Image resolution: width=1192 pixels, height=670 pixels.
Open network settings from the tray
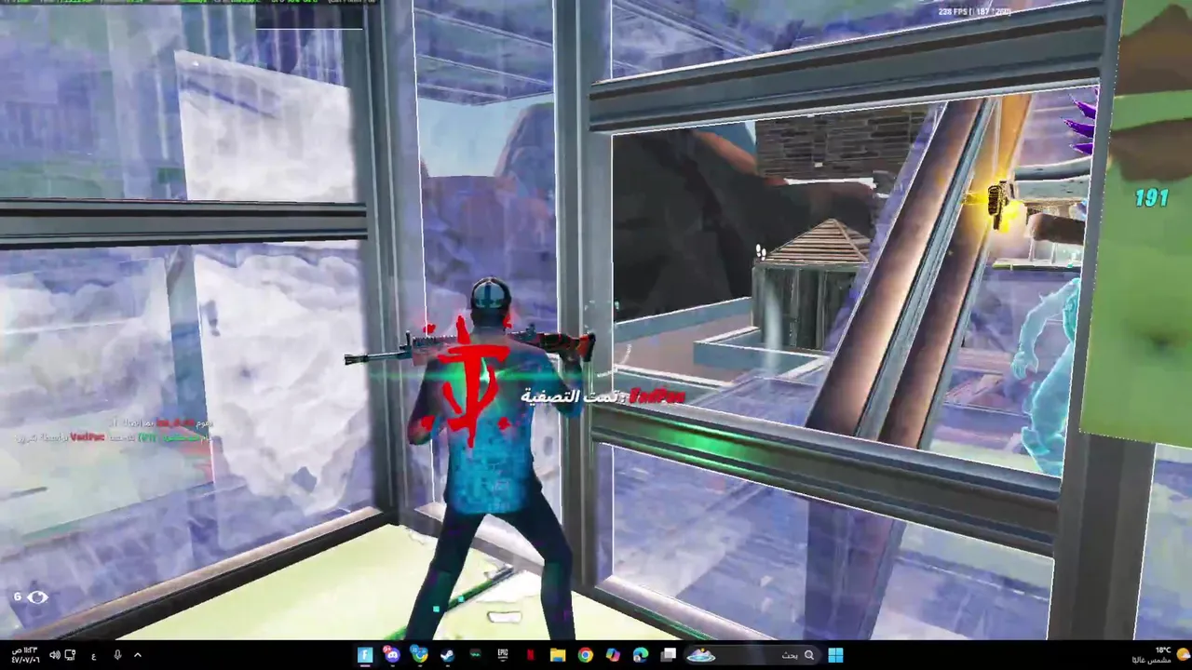pos(70,655)
